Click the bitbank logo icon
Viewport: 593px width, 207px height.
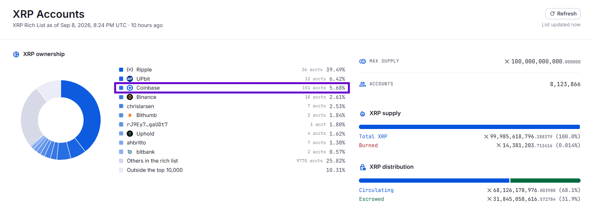point(130,152)
